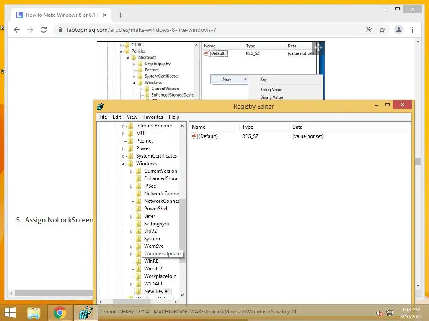429x321 pixels.
Task: Select the WiredL2 key
Action: click(x=153, y=269)
